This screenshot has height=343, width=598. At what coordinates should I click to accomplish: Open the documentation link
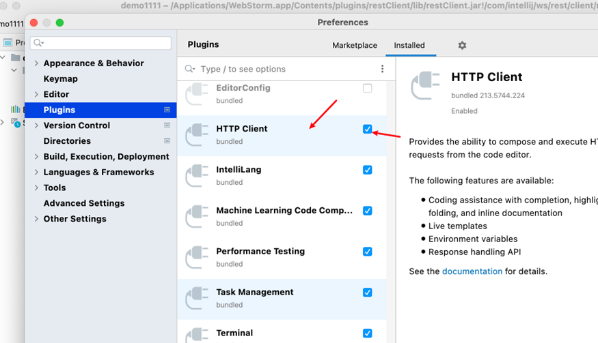(472, 271)
